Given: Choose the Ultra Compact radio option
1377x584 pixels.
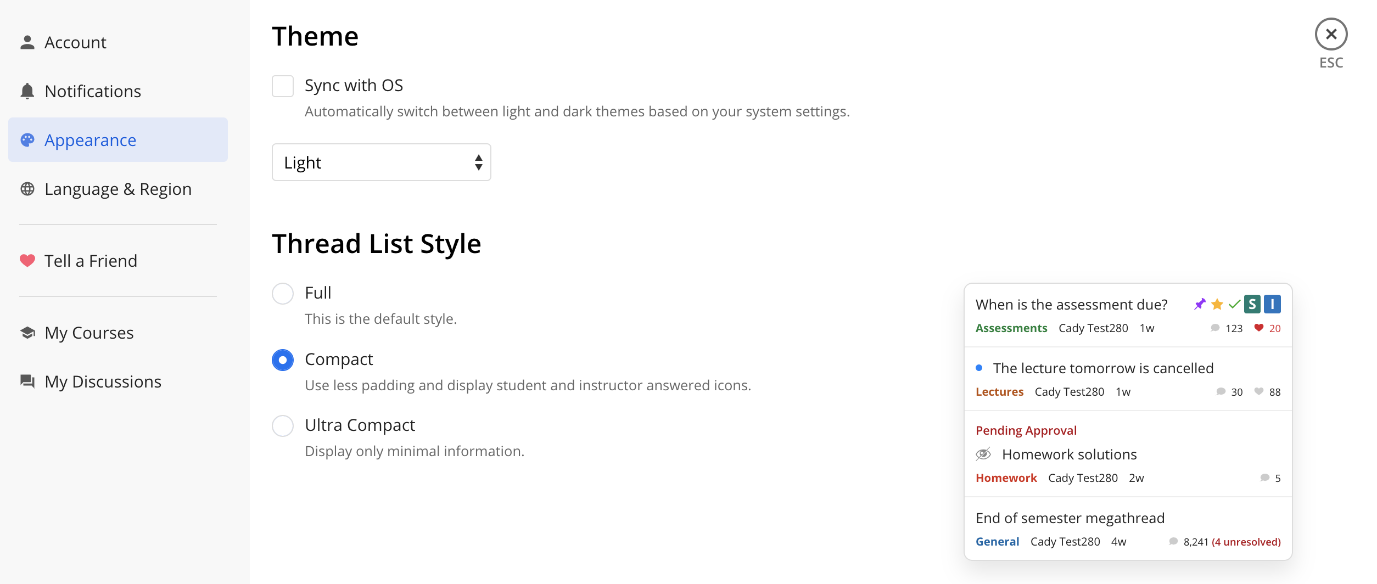Looking at the screenshot, I should pos(283,426).
